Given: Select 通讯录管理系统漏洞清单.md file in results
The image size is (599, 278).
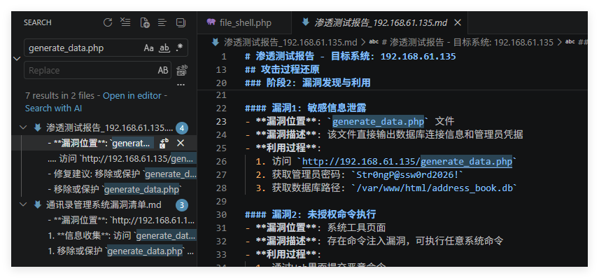Looking at the screenshot, I should point(104,205).
